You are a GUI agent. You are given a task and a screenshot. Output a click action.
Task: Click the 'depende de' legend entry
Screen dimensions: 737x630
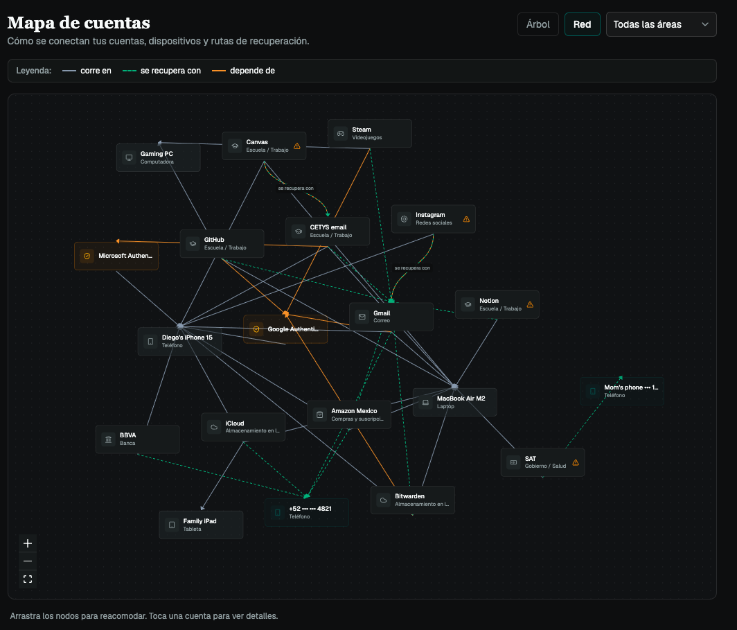click(x=244, y=71)
